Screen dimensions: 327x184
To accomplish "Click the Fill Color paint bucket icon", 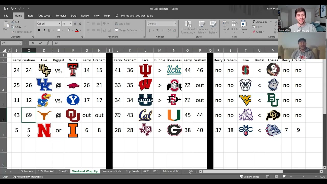I will pyautogui.click(x=68, y=30).
